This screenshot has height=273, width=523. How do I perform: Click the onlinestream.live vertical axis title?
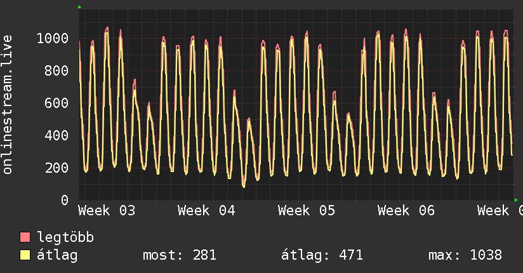(x=8, y=104)
